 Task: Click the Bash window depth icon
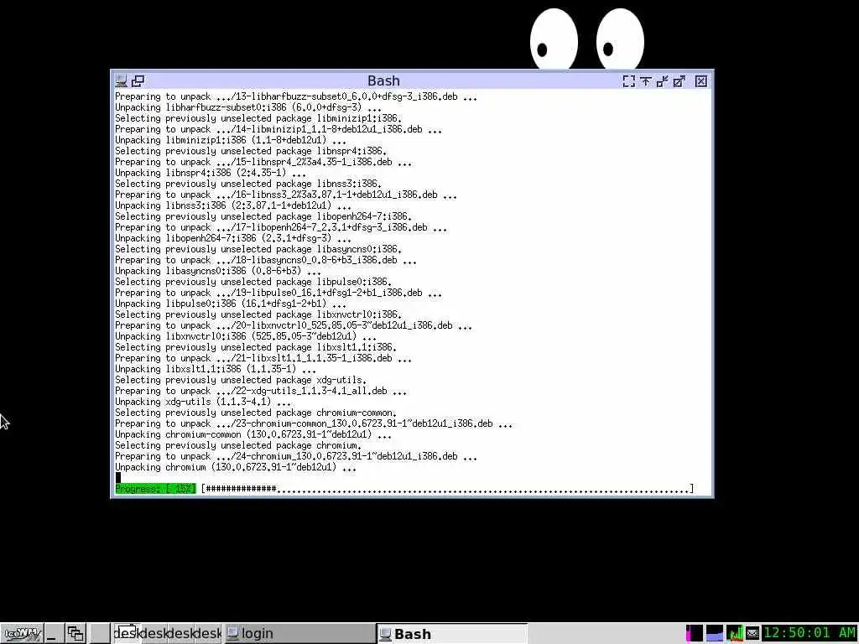pos(138,81)
